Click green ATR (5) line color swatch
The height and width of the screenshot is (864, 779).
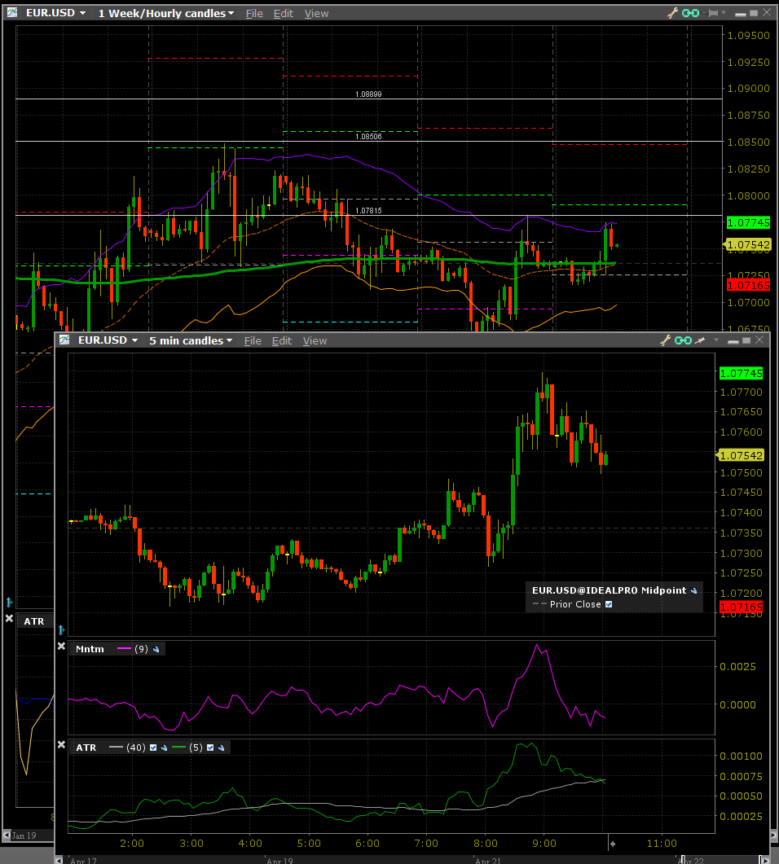click(x=178, y=748)
